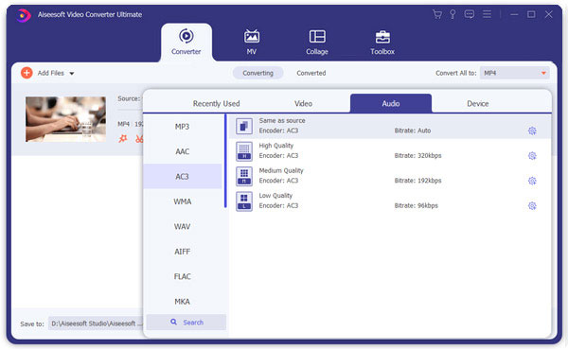The height and width of the screenshot is (350, 568).
Task: Choose AC3 in the format list
Action: 182,176
